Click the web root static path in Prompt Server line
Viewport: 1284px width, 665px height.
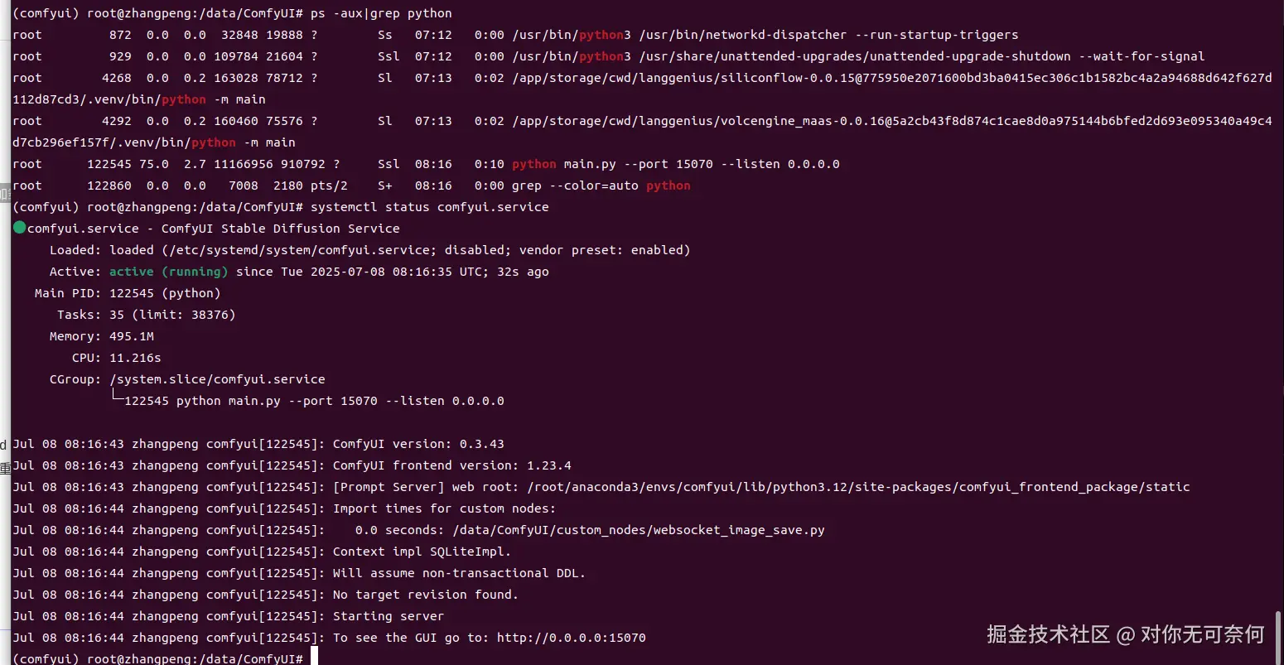pyautogui.click(x=858, y=487)
